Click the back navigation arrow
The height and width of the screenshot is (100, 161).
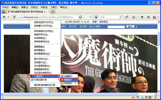point(4,17)
